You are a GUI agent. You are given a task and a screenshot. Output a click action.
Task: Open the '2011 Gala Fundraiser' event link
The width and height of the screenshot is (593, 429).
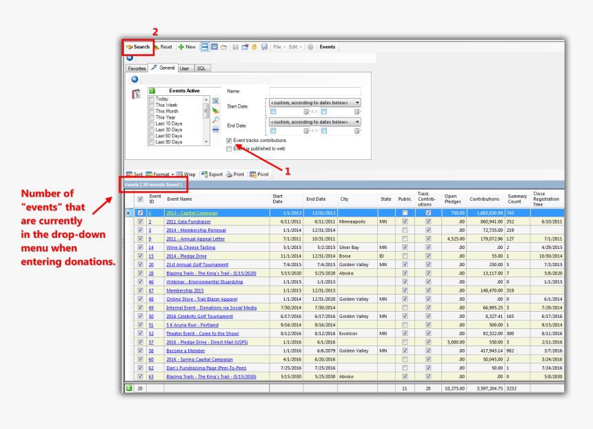pos(190,221)
